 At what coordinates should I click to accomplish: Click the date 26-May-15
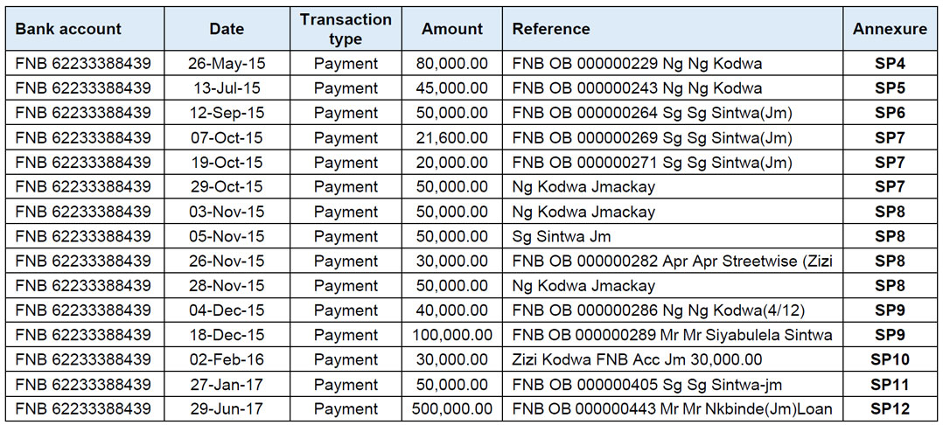point(227,64)
